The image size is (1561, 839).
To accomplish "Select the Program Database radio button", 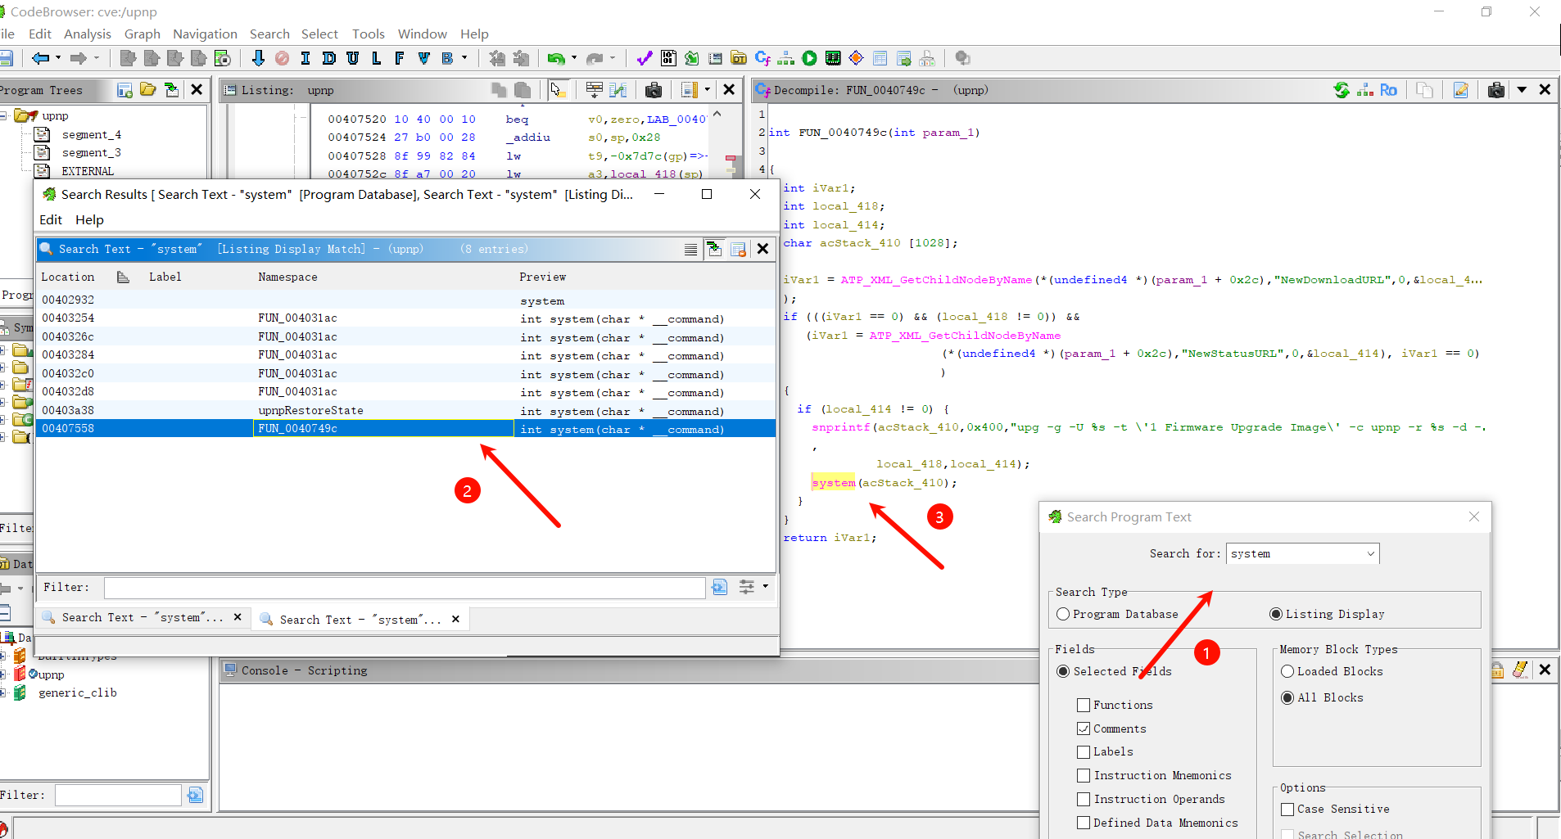I will [x=1063, y=614].
